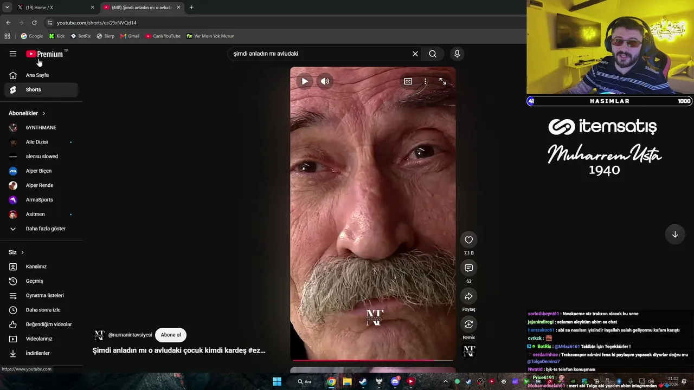Open @numanintavsiyesi channel link

[x=130, y=335]
